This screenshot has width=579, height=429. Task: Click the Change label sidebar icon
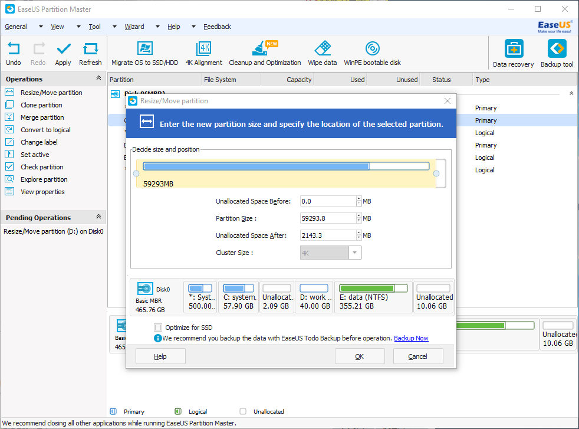[9, 142]
